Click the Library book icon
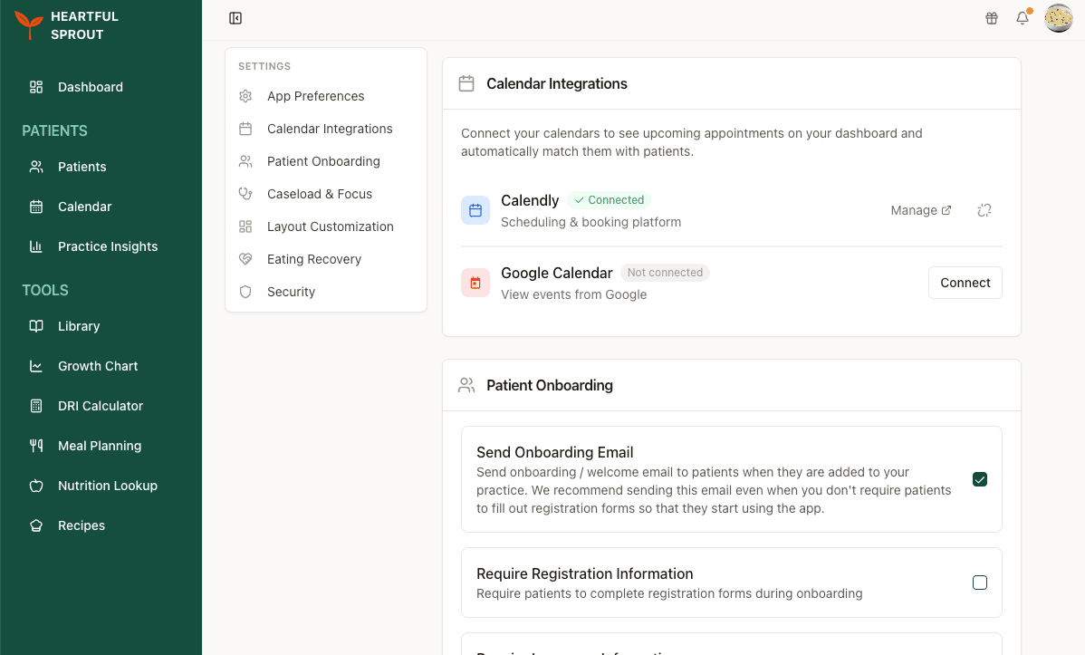1085x655 pixels. point(36,326)
